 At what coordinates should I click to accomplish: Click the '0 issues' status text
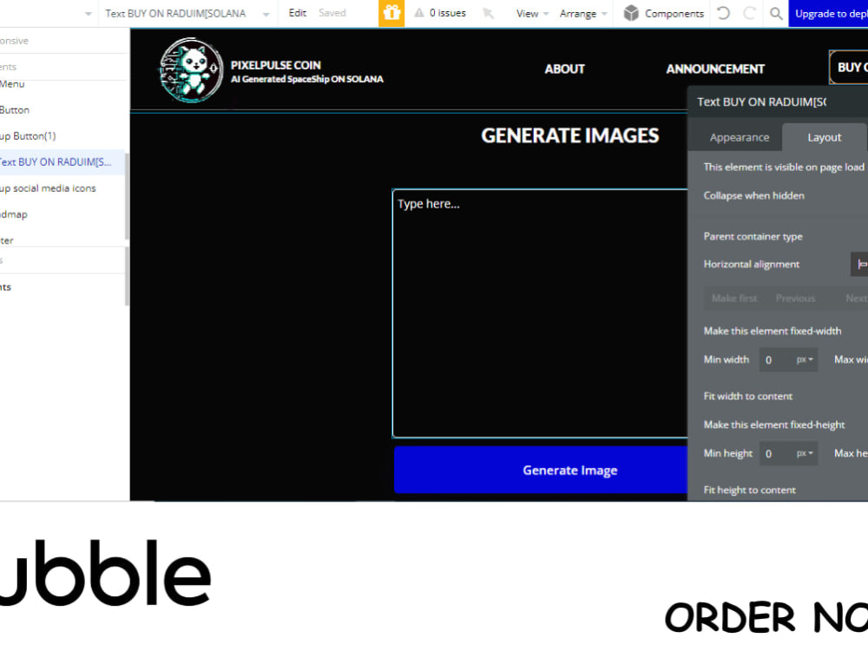click(447, 13)
